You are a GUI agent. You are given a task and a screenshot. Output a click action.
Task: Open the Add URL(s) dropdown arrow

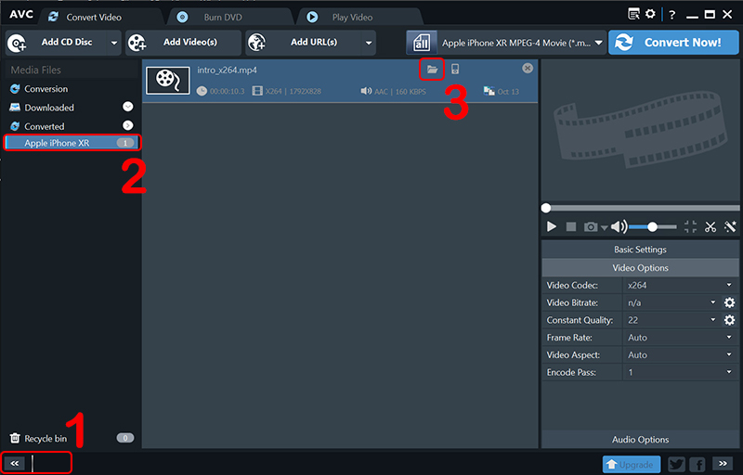[x=369, y=43]
